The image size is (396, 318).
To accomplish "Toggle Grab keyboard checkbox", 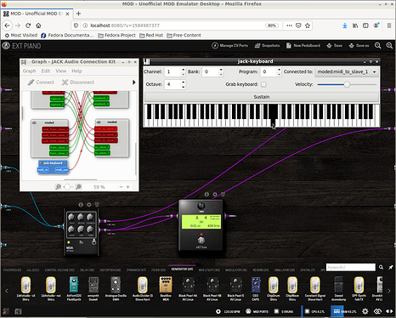I will (263, 84).
